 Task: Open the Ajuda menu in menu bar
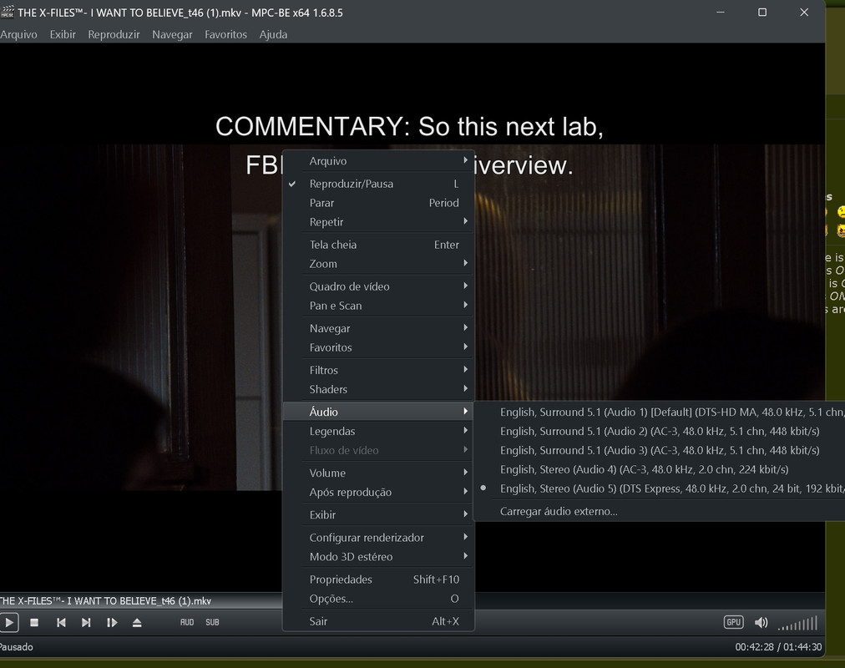pos(273,34)
